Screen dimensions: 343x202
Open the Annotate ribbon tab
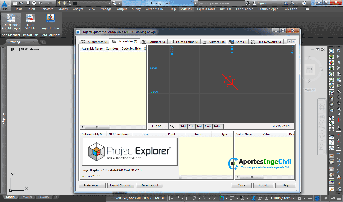coord(47,9)
